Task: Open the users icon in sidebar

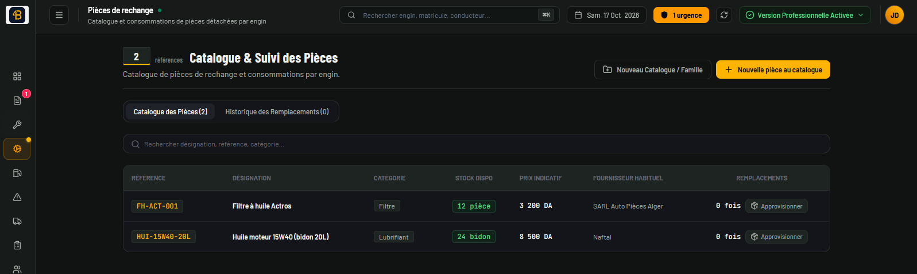Action: [17, 269]
